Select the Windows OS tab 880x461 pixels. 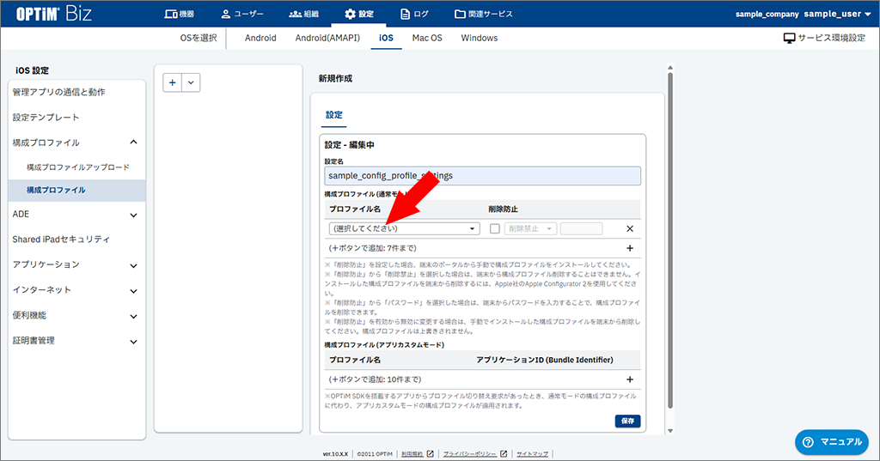479,39
